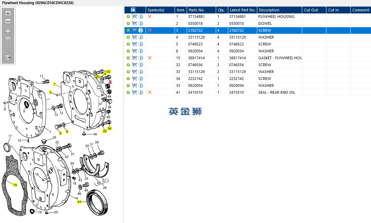
Task: Sort by Description column header
Action: coord(279,10)
